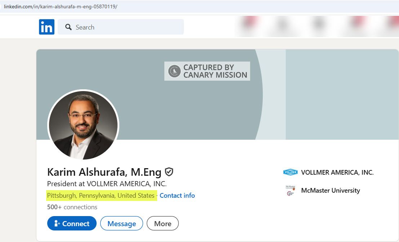The image size is (399, 242).
Task: Click the highlighted Pittsburgh, Pennsylvania location
Action: point(101,196)
